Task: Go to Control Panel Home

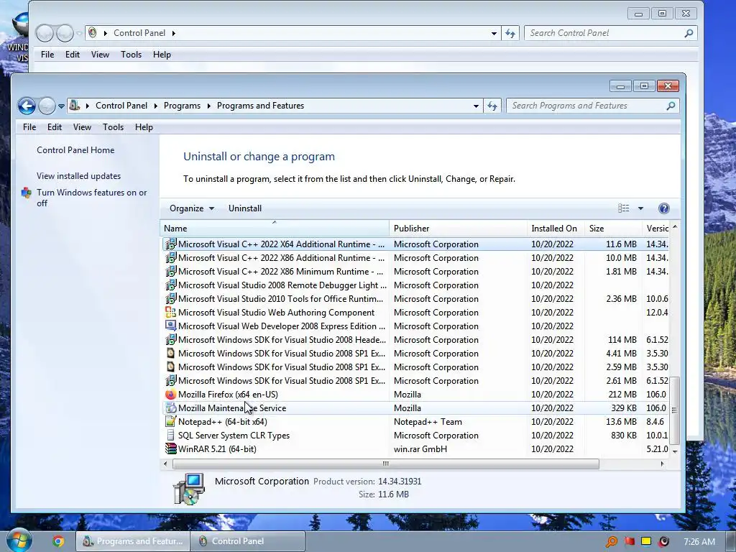Action: [x=75, y=150]
